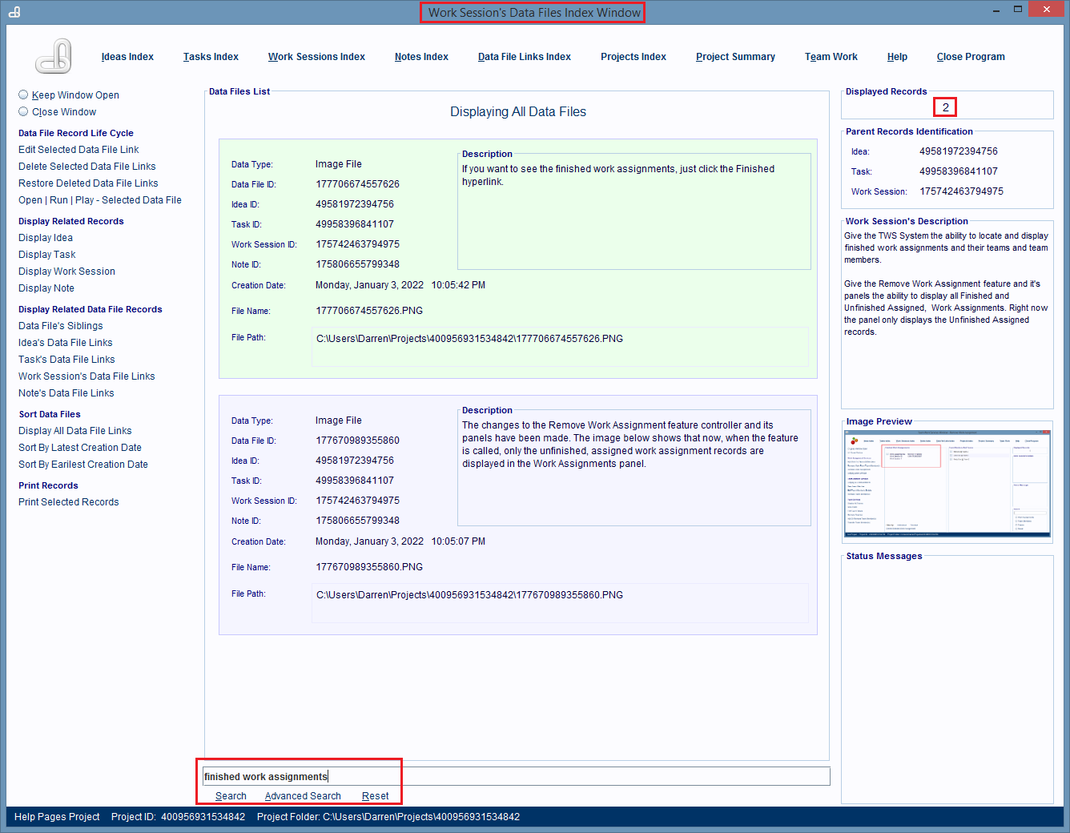Click the Search link below search box
1070x833 pixels.
(231, 796)
